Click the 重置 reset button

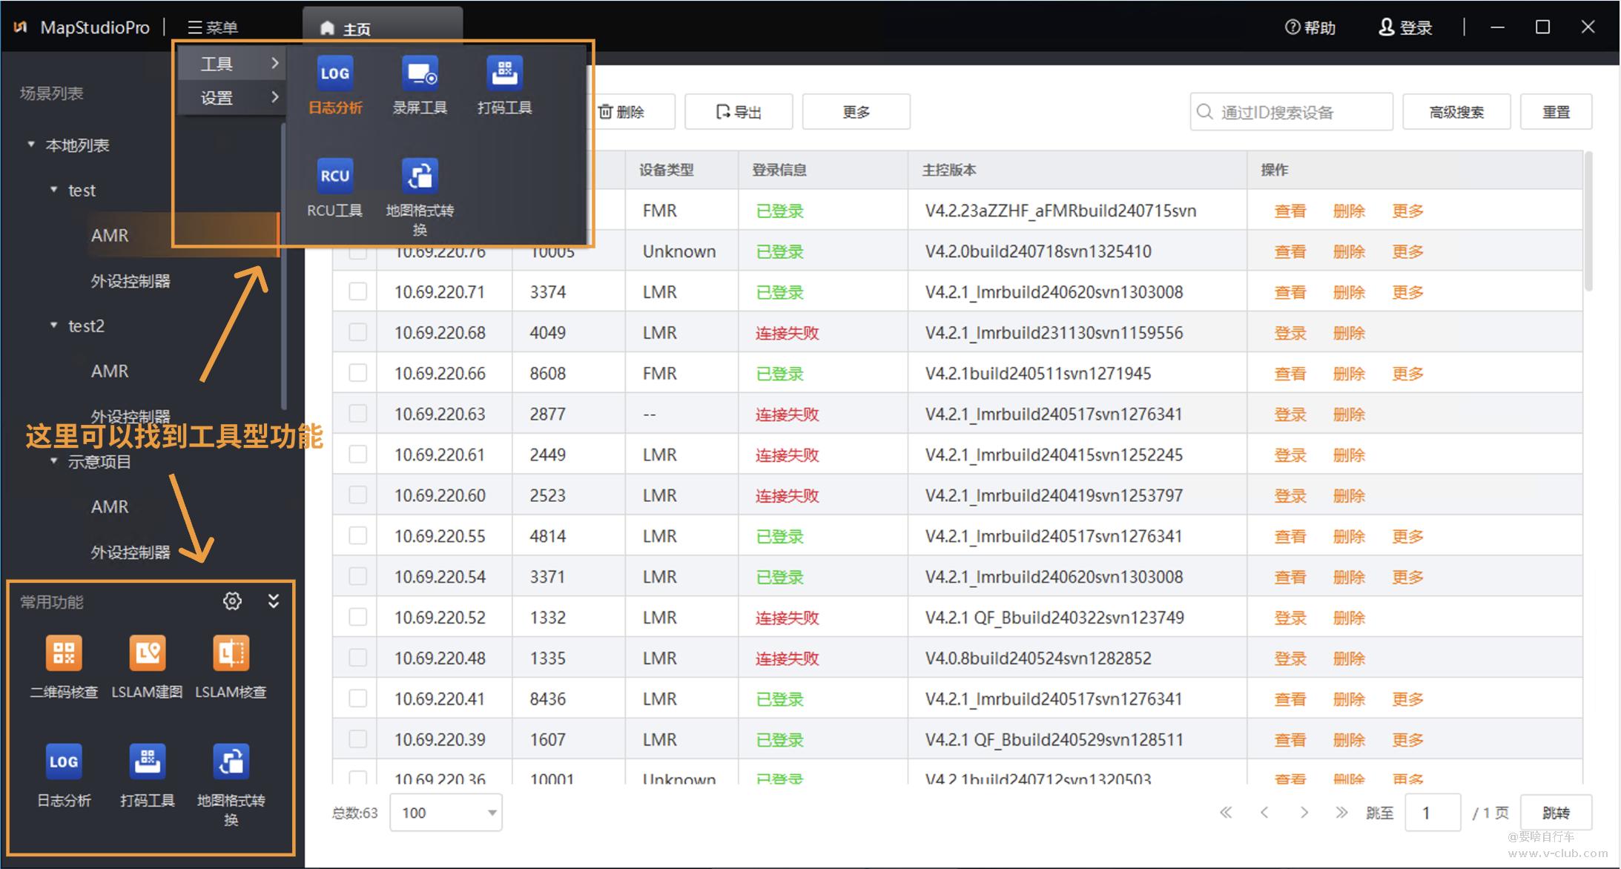tap(1556, 112)
